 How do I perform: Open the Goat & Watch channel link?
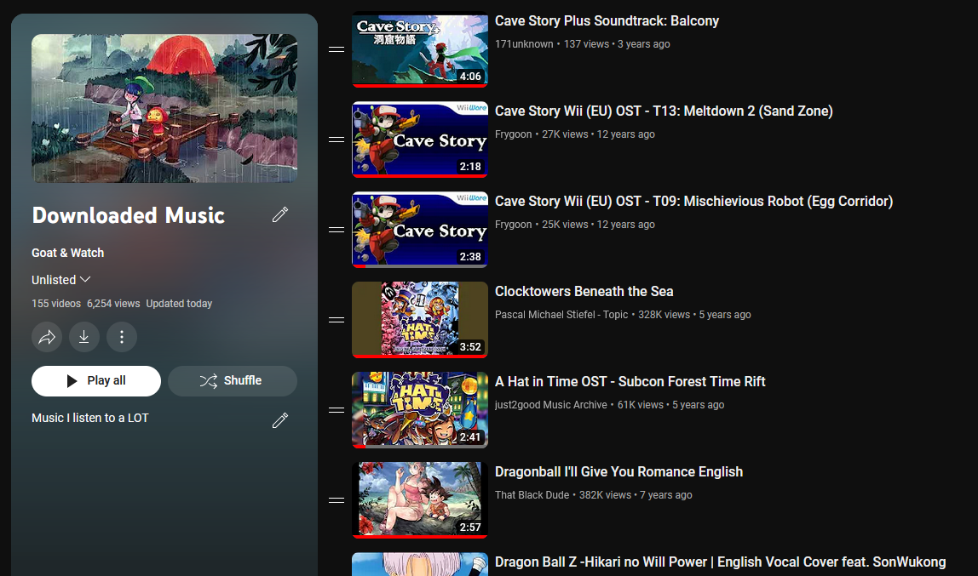point(68,253)
